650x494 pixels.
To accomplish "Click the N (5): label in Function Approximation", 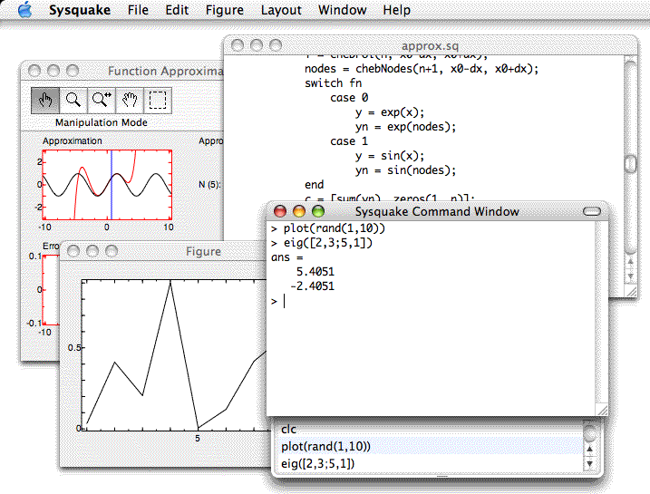I will [209, 184].
